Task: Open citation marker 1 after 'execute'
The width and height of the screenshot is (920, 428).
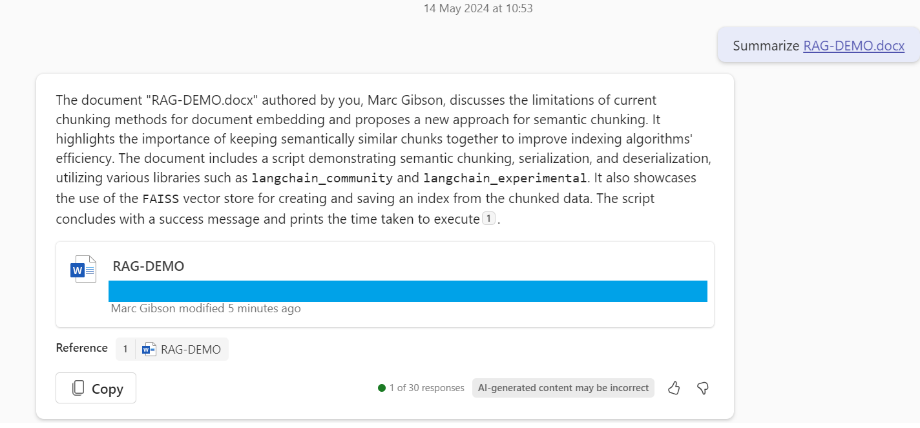Action: coord(489,219)
